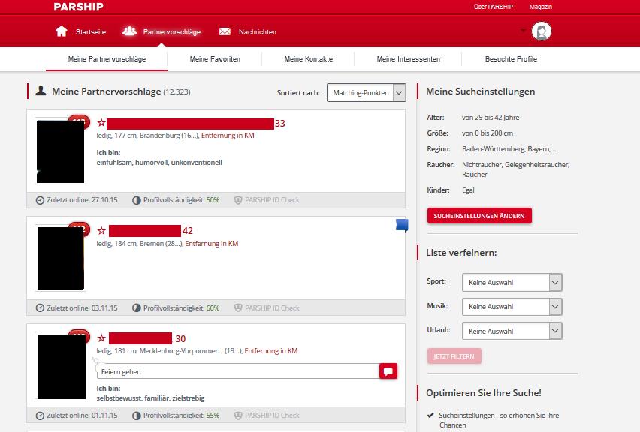
Task: Expand the Sport filter dropdown
Action: pyautogui.click(x=512, y=283)
